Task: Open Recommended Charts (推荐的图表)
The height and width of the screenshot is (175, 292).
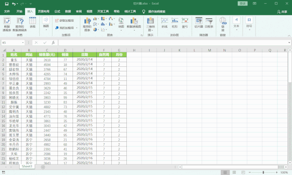Action: click(87, 24)
